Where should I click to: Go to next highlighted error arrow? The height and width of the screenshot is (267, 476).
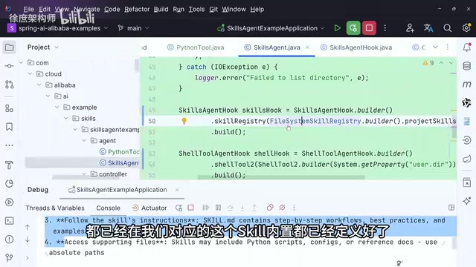pos(451,62)
